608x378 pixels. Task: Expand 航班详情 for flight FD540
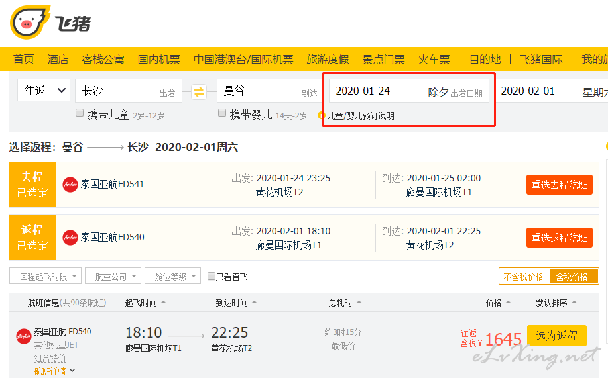click(54, 371)
